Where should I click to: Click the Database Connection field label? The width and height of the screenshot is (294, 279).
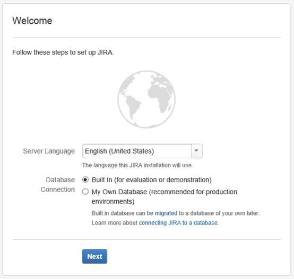[58, 185]
